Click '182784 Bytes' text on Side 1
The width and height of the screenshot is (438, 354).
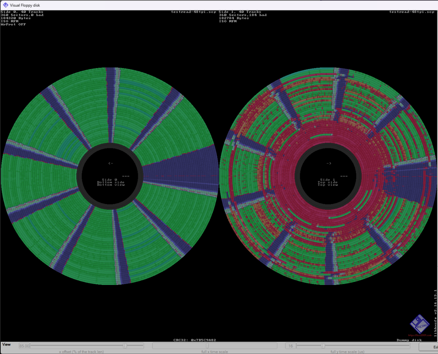234,18
